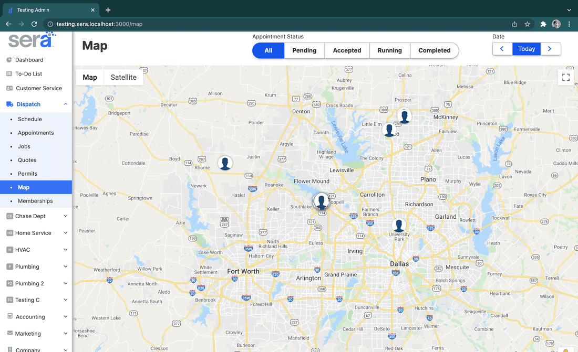Click the technician marker near Rhome
The height and width of the screenshot is (352, 578).
(x=225, y=163)
